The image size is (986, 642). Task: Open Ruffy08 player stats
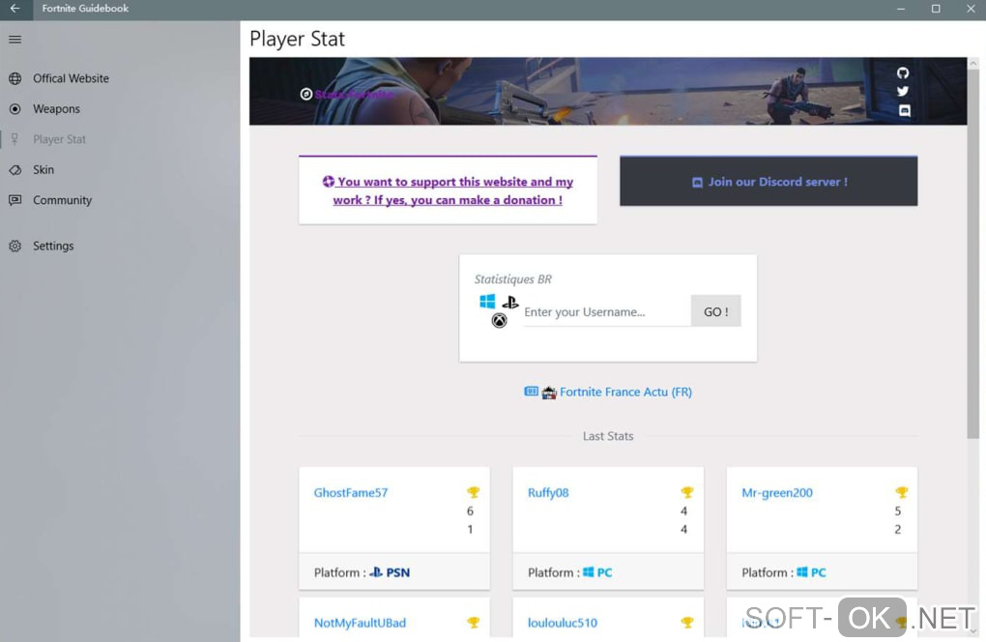[x=548, y=492]
